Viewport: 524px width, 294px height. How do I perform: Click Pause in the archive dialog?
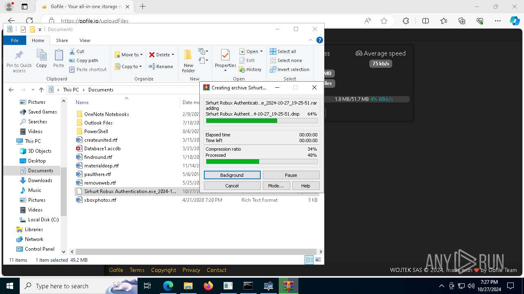(x=291, y=175)
